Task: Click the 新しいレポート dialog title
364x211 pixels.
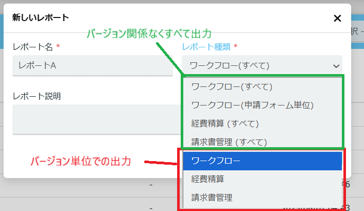Action: [40, 17]
